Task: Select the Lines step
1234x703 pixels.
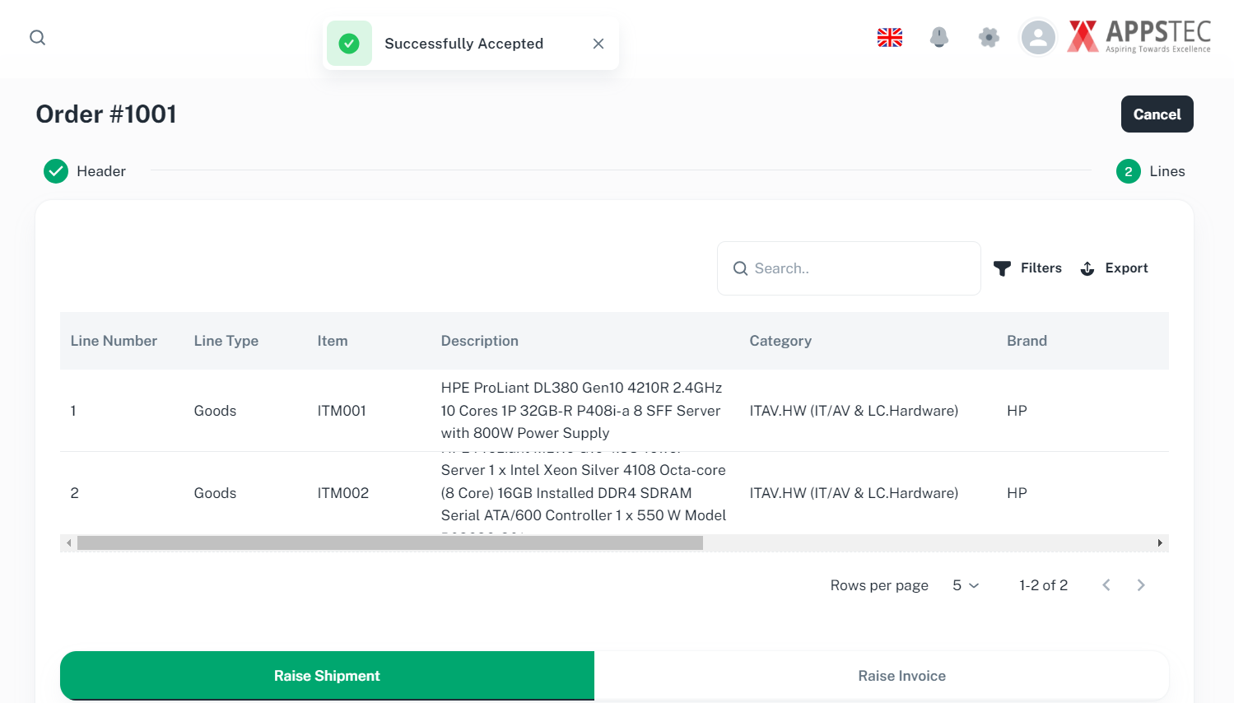Action: point(1150,171)
